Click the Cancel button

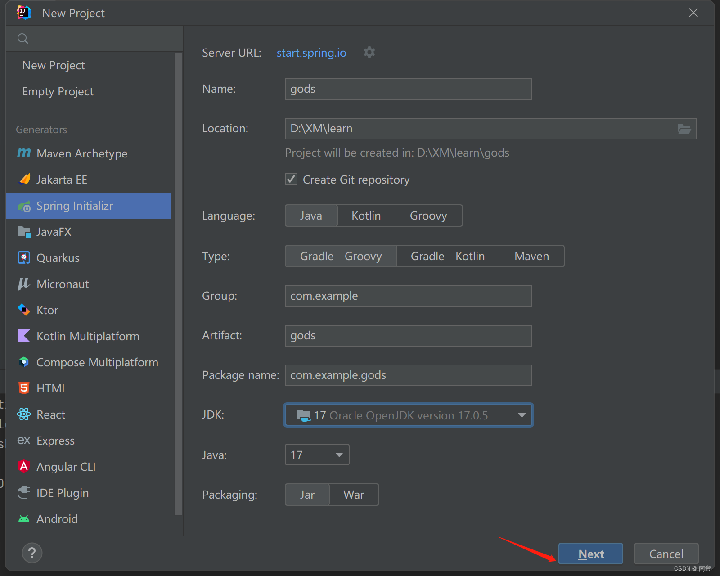[666, 553]
